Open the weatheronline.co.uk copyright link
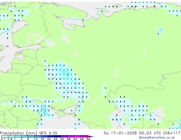The width and height of the screenshot is (181, 140). (157, 137)
